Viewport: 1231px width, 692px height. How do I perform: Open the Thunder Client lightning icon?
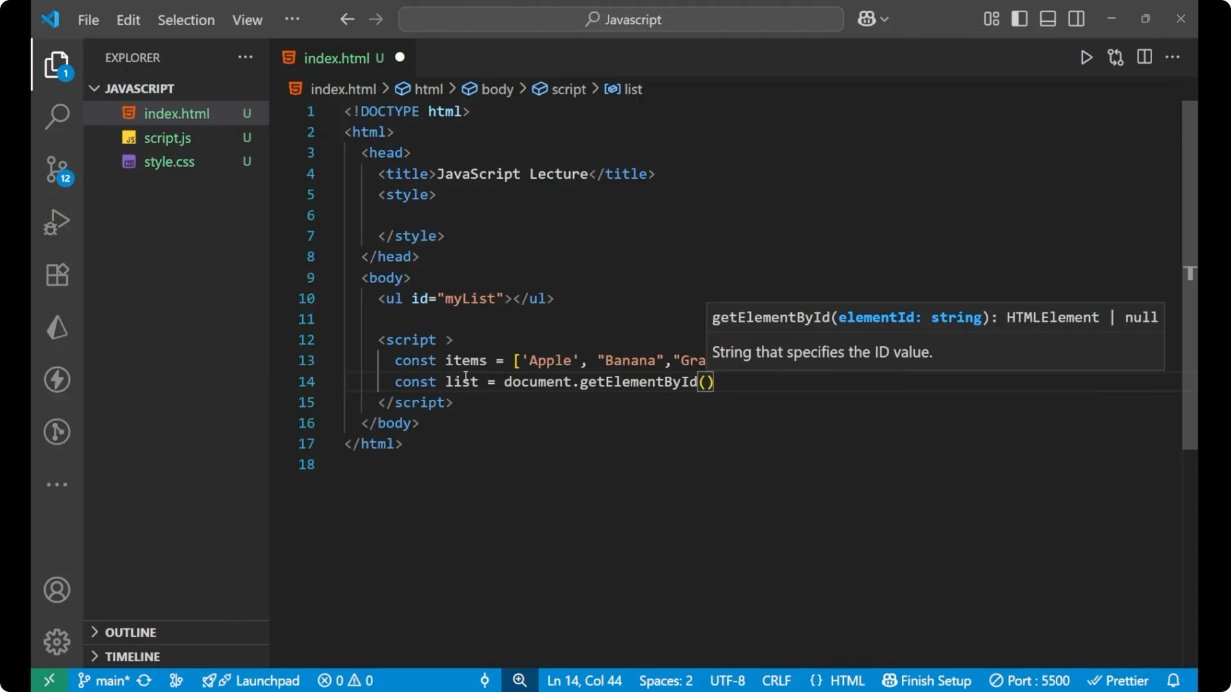pos(56,379)
